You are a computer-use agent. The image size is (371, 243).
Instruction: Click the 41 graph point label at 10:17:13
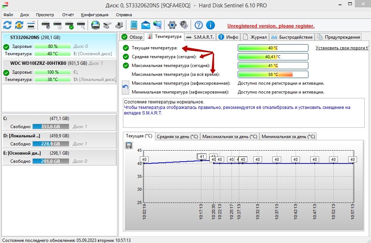pos(202,156)
